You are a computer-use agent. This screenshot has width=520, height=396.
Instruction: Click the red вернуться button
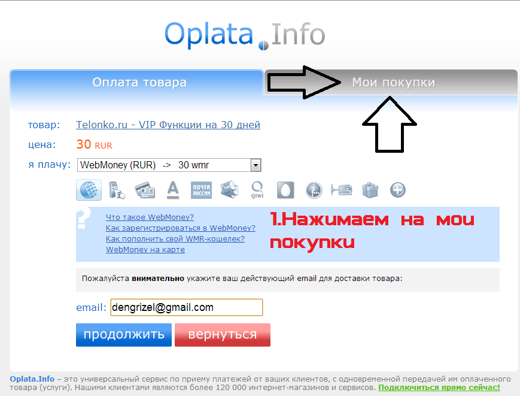[x=223, y=335]
